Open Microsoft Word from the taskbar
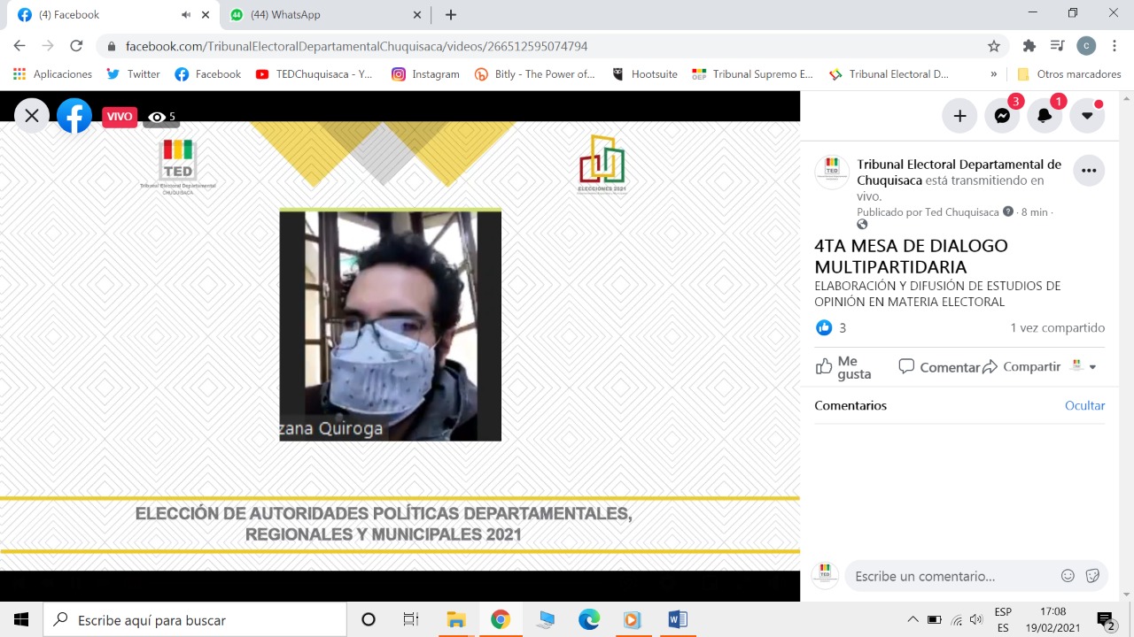The image size is (1134, 637). point(677,619)
